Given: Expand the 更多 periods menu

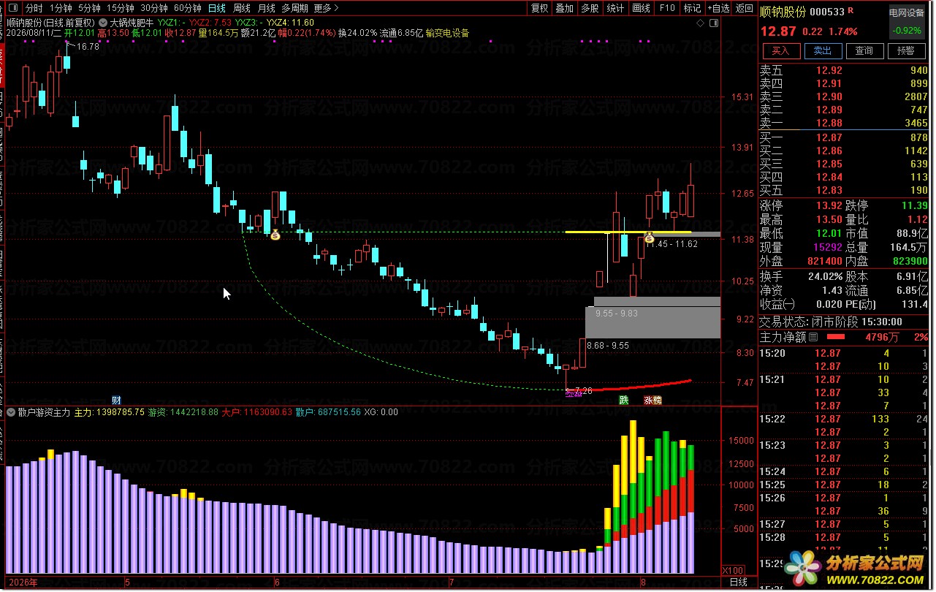Looking at the screenshot, I should tap(326, 9).
